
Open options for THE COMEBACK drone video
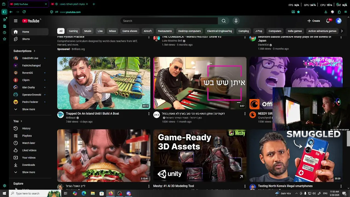[245, 37]
